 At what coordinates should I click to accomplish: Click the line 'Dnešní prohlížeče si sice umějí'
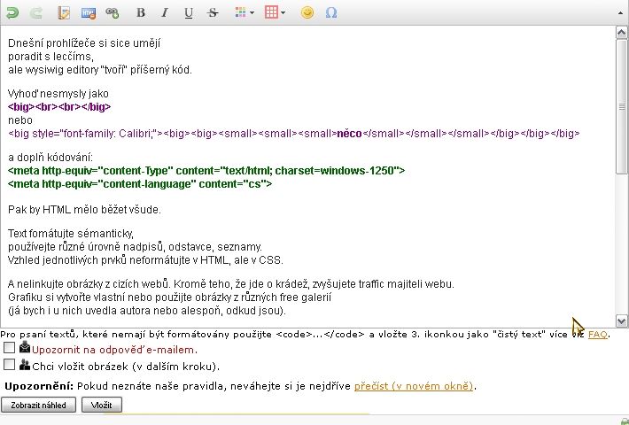(x=84, y=43)
